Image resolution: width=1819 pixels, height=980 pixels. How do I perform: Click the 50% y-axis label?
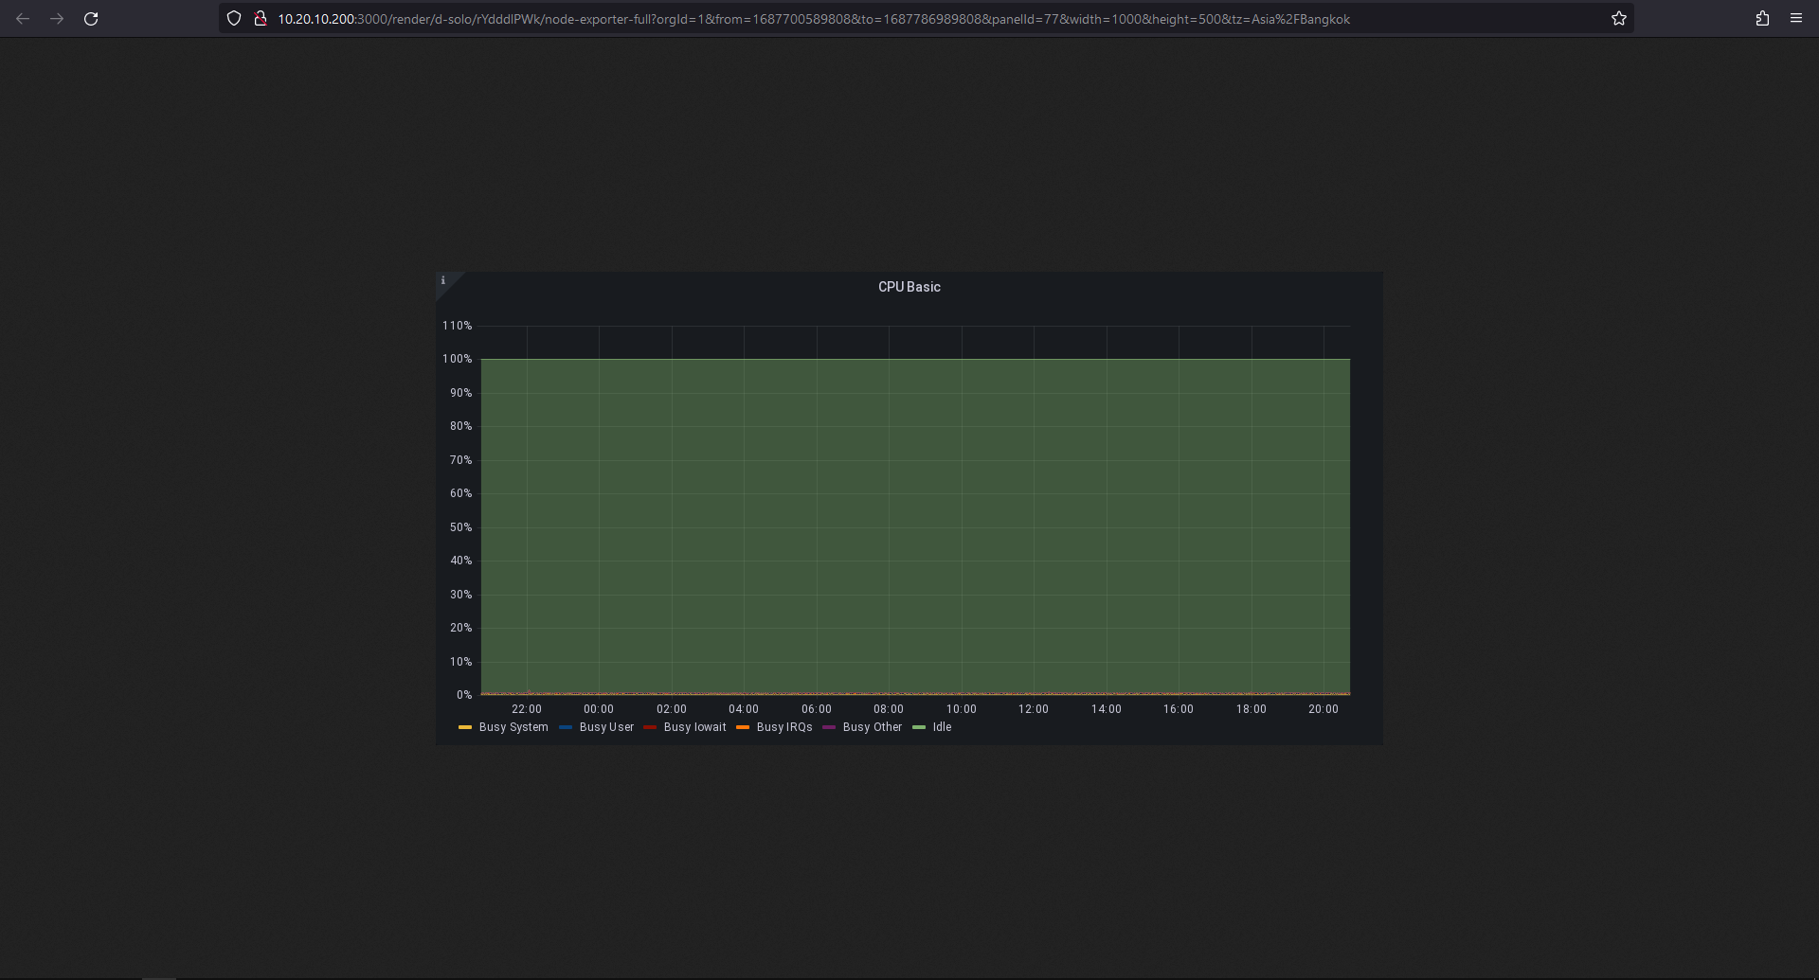click(x=460, y=527)
